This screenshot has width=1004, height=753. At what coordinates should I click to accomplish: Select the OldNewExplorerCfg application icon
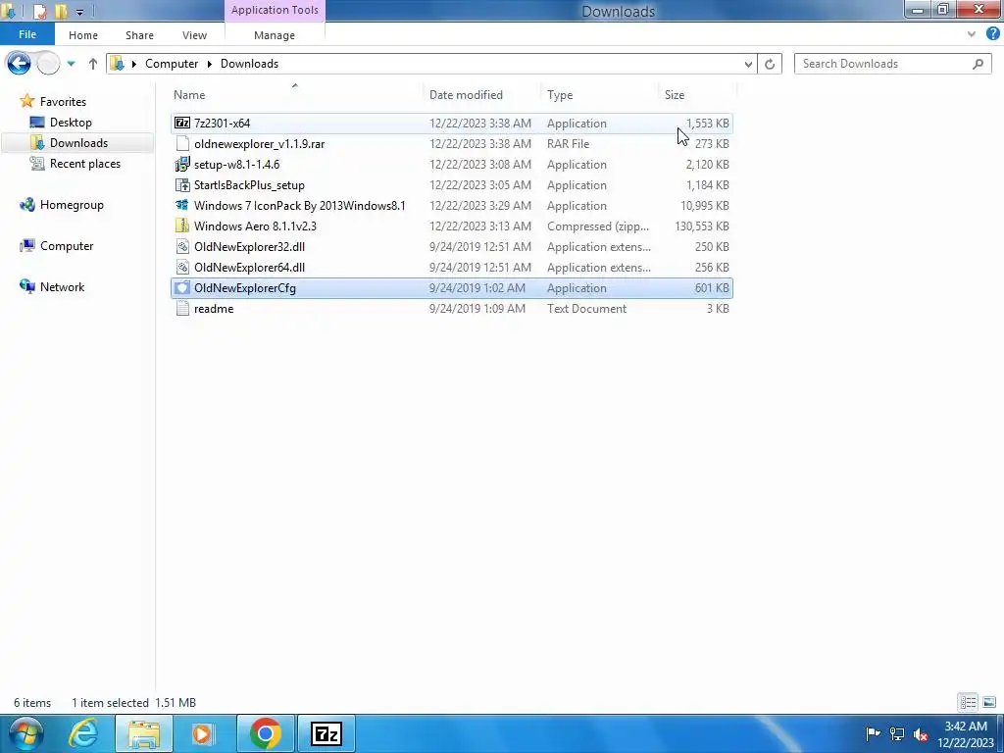pyautogui.click(x=182, y=287)
